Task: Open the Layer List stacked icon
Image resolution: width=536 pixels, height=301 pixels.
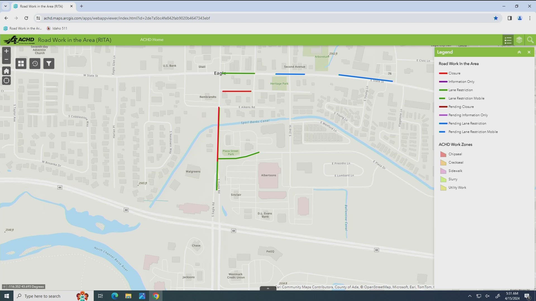Action: tap(519, 40)
